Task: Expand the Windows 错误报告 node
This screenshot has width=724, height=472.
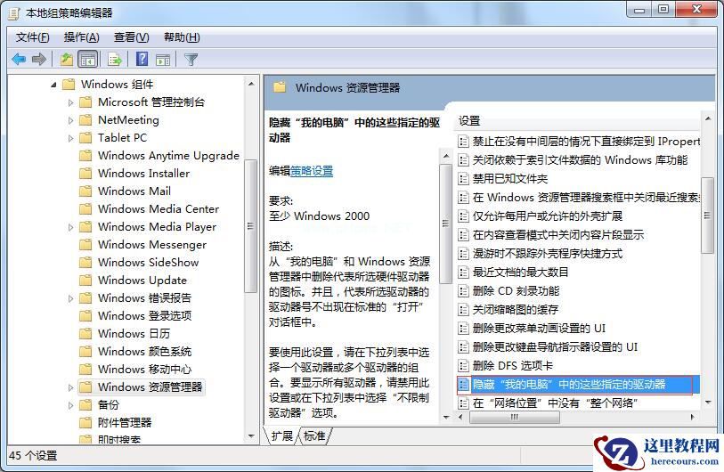Action: (70, 298)
